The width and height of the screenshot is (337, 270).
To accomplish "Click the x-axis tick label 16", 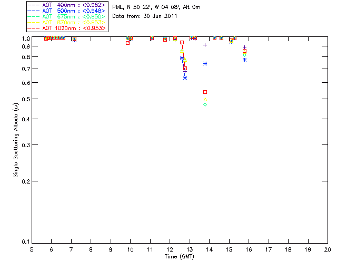I will pos(249,249).
